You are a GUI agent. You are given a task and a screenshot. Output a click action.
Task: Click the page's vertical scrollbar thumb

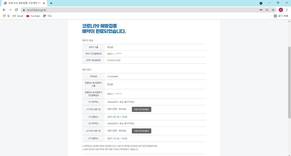(x=289, y=82)
